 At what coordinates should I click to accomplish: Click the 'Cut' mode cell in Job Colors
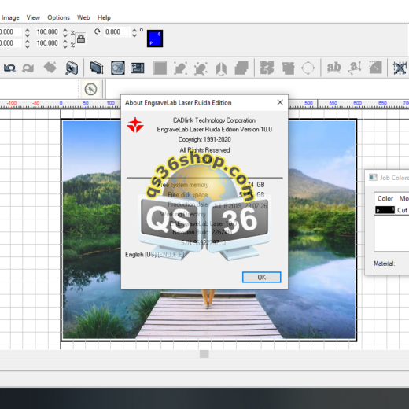(x=402, y=210)
